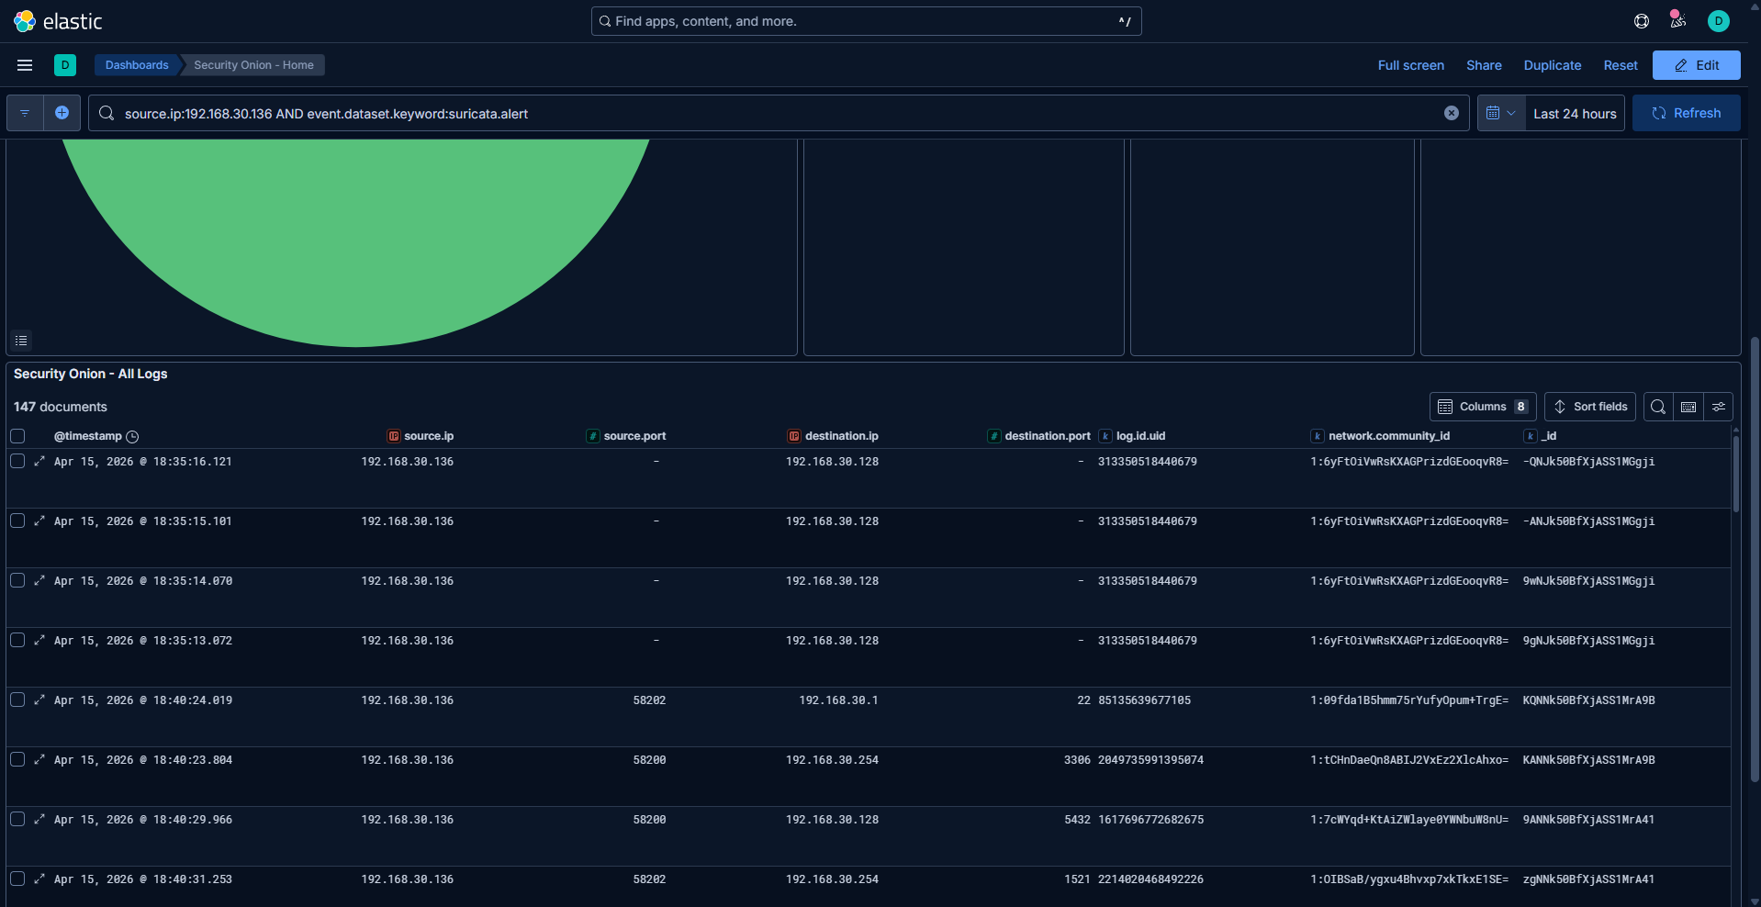
Task: Clear the query input text
Action: click(1452, 113)
